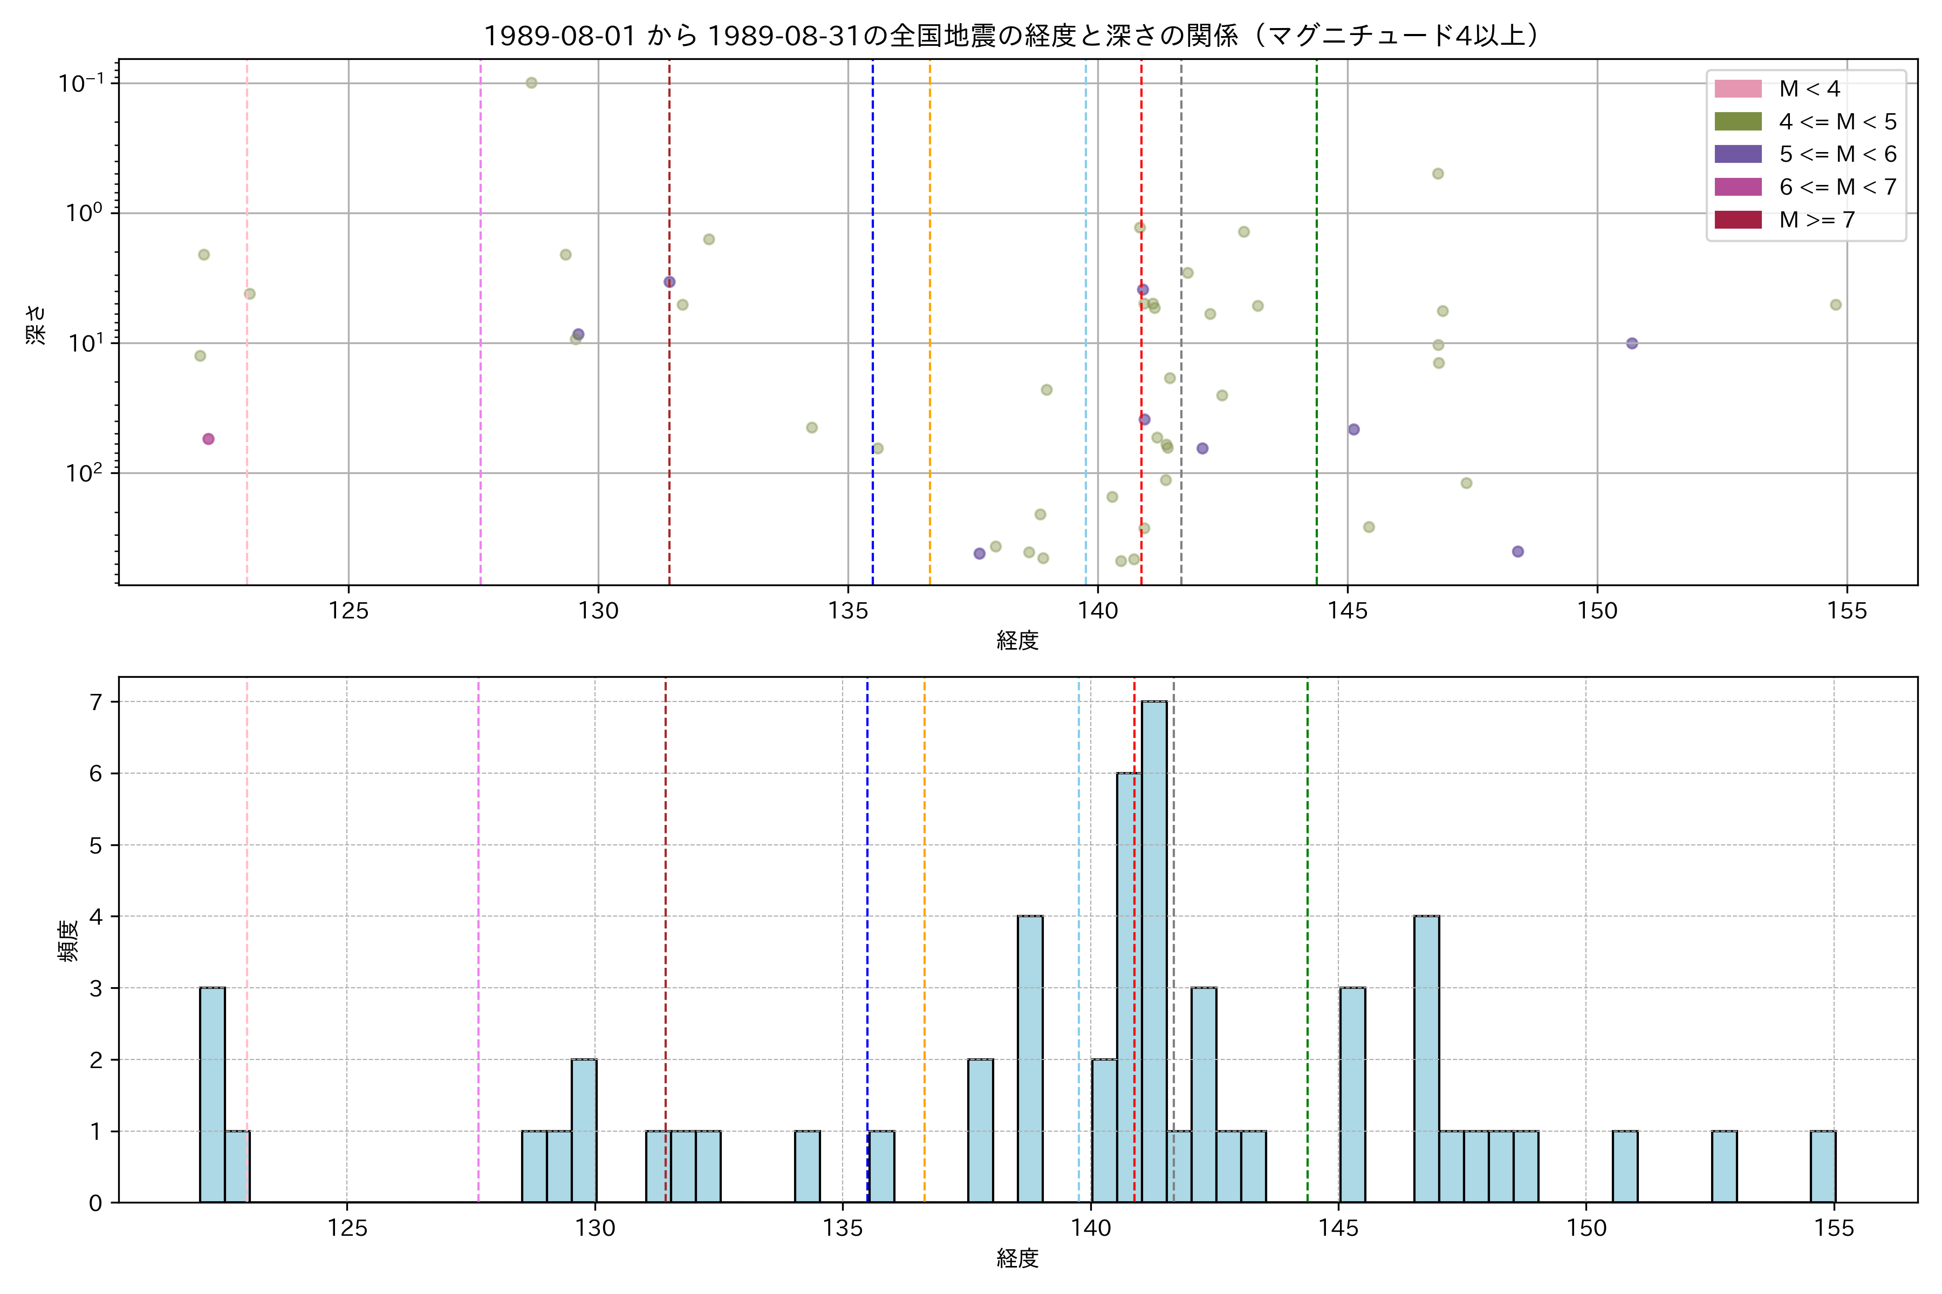1942x1294 pixels.
Task: Click the dark red M >= 7 legend swatch
Action: [1737, 219]
